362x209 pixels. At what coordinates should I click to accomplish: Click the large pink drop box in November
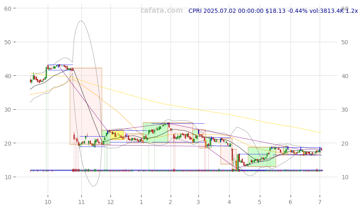[x=86, y=106]
